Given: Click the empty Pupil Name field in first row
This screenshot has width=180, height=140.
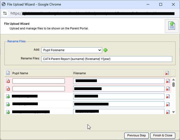Looking at the screenshot, I should pos(39,81).
